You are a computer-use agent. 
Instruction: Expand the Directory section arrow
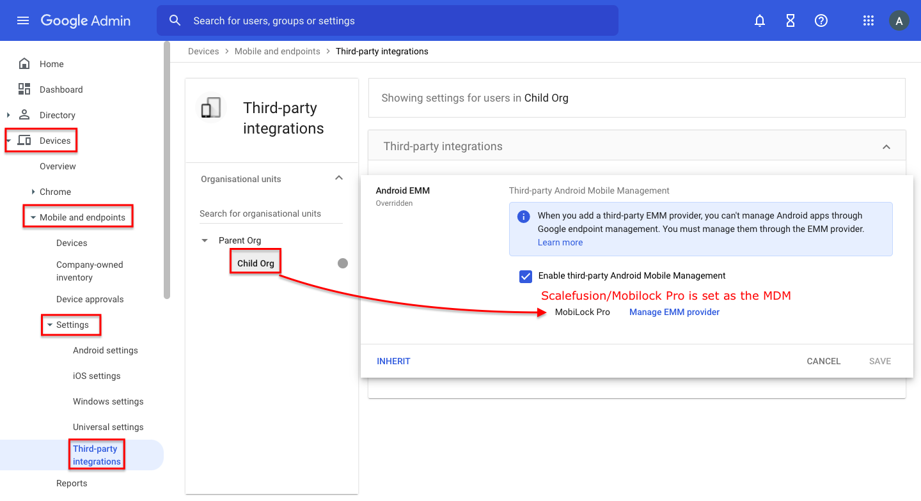pyautogui.click(x=8, y=115)
